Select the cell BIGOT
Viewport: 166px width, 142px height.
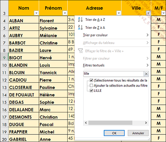point(24,57)
